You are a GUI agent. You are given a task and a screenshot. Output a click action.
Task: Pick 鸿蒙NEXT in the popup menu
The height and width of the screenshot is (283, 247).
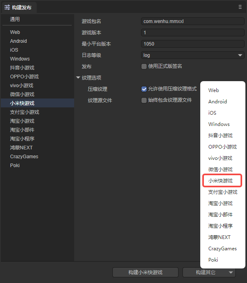click(x=220, y=237)
